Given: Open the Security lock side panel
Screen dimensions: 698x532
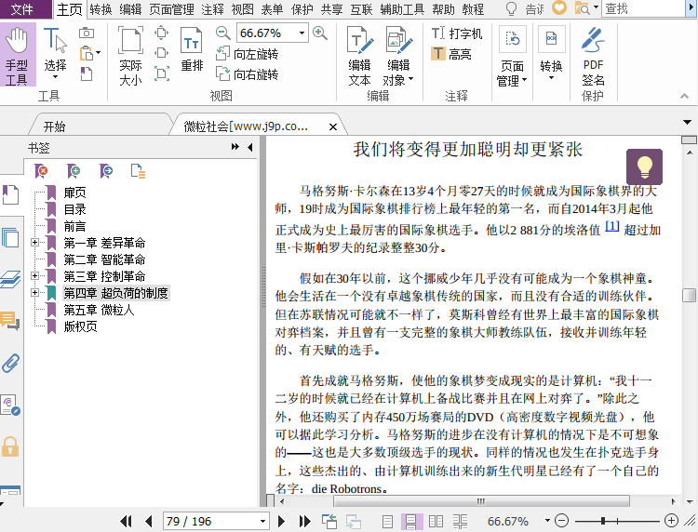Looking at the screenshot, I should [x=10, y=446].
